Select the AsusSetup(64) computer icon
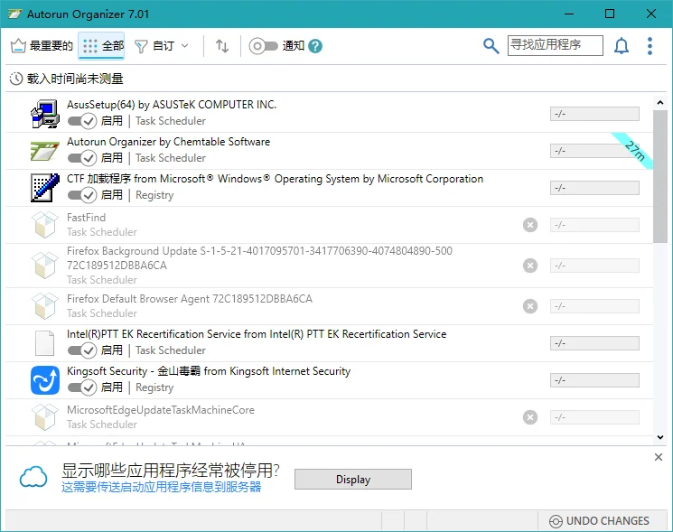The width and height of the screenshot is (673, 532). [x=45, y=114]
